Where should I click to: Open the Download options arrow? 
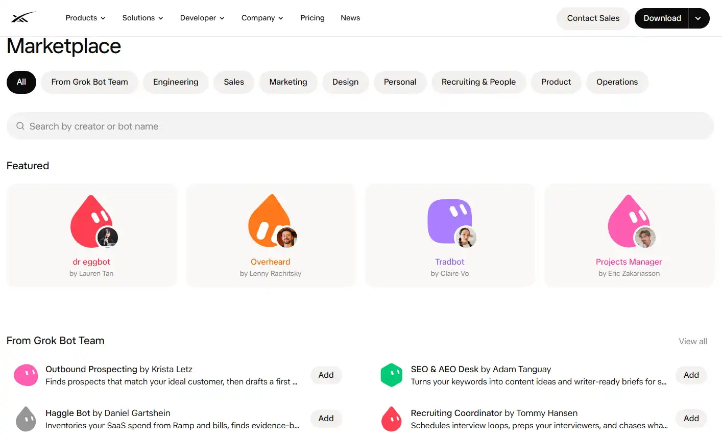699,18
